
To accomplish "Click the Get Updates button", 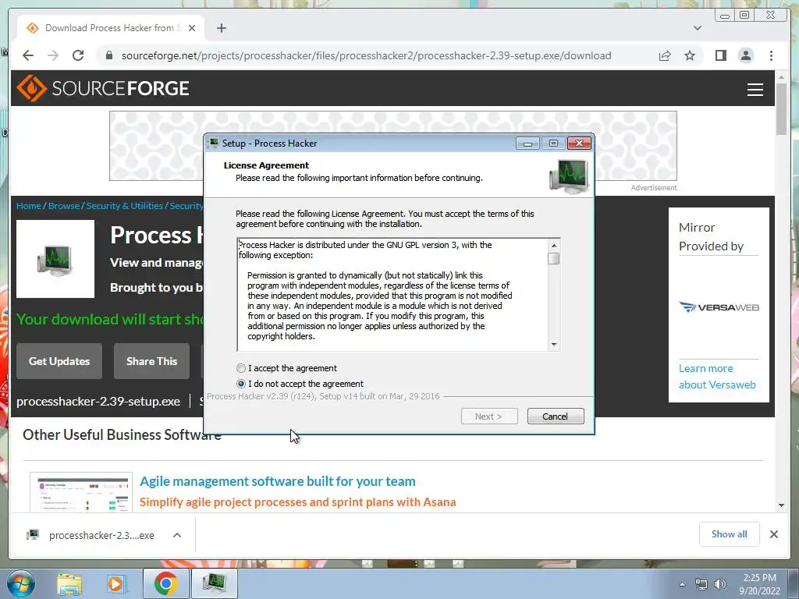I will tap(59, 361).
